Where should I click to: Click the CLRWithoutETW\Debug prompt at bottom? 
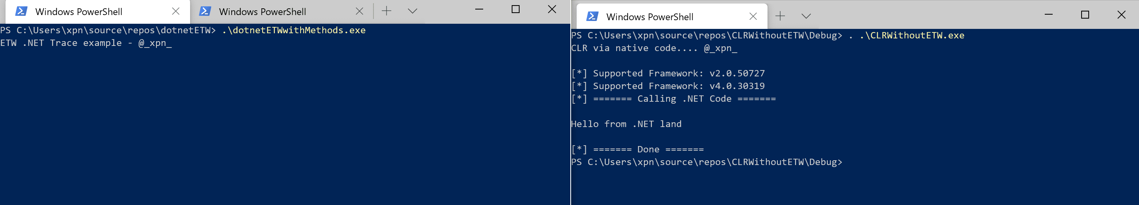tap(707, 162)
